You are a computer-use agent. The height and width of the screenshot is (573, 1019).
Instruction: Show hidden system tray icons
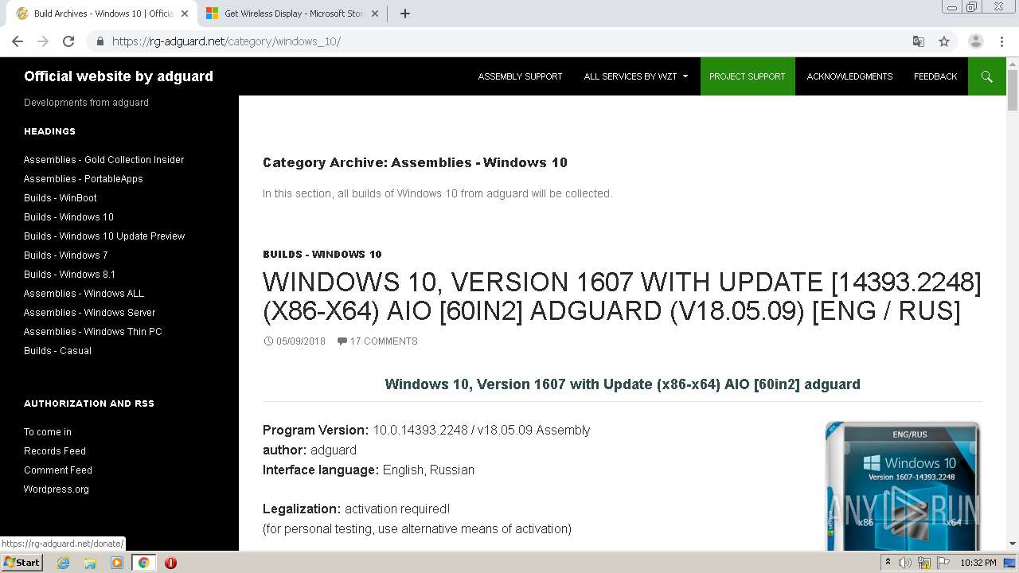(x=888, y=563)
